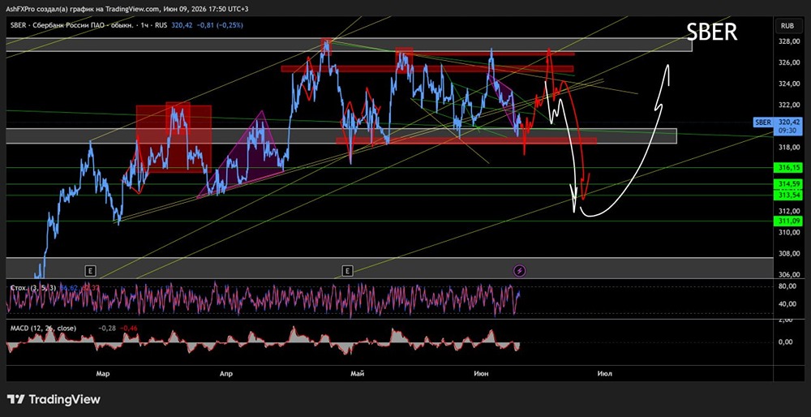Screen dimensions: 811x417
Task: Click the Июл label on time axis
Action: point(604,373)
